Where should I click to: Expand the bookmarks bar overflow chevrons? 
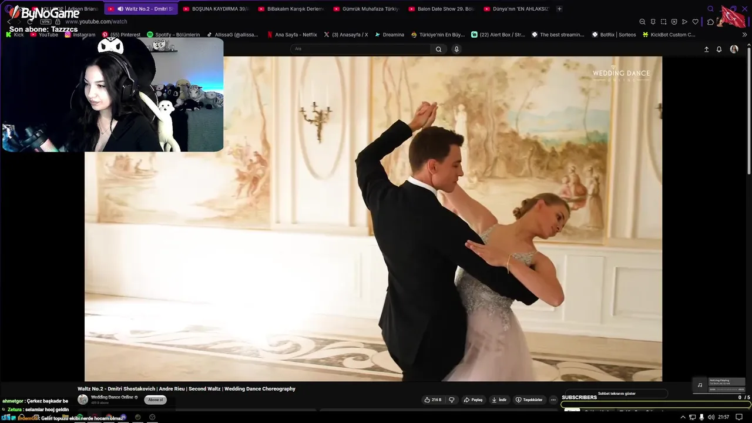(x=745, y=35)
